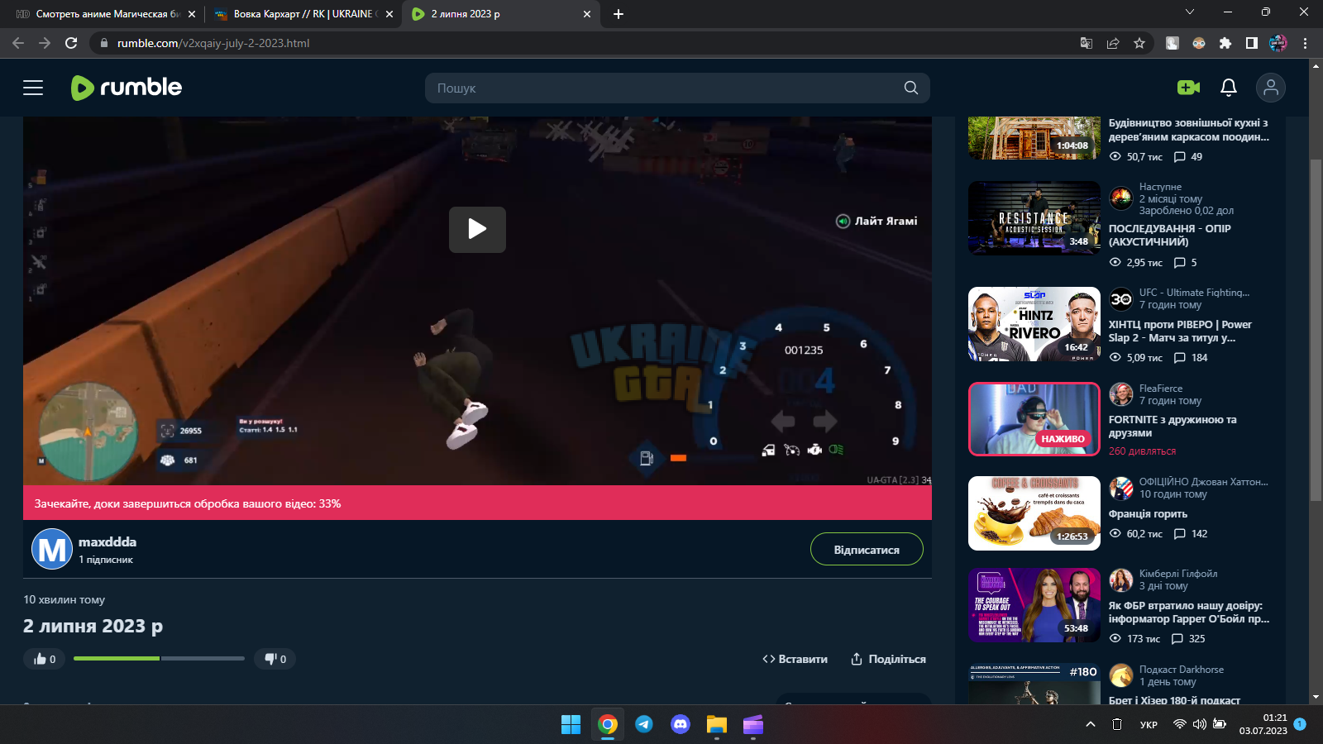The image size is (1323, 744).
Task: Open the Resistance acoustic session thumbnail
Action: (x=1034, y=218)
